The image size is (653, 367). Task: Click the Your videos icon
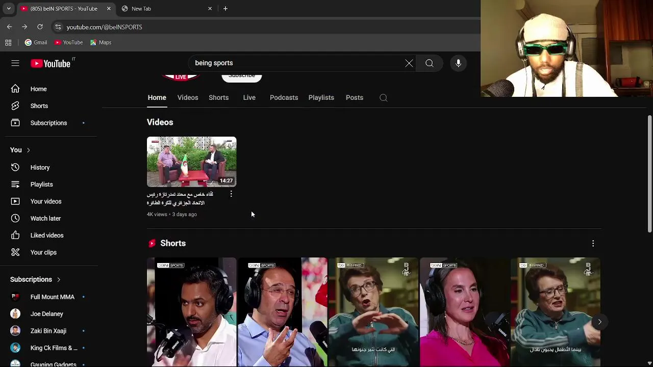(15, 201)
